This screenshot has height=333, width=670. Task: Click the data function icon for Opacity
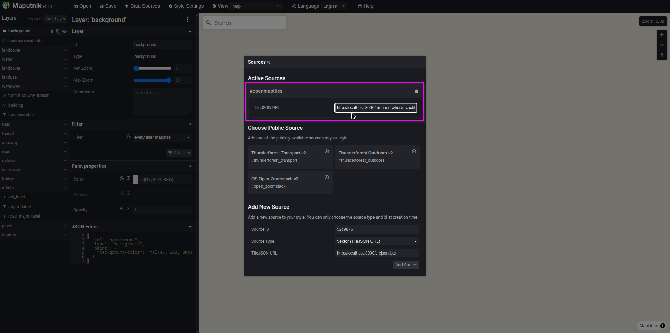pos(128,209)
